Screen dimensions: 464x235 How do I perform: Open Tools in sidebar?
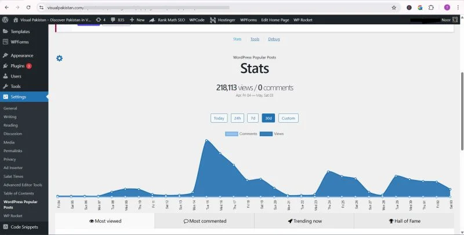click(x=16, y=86)
